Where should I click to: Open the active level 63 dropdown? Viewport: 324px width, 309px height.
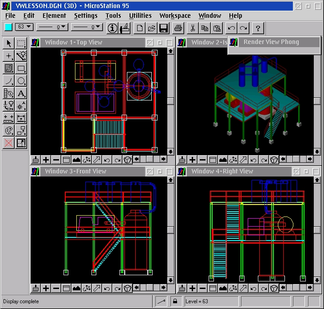[x=24, y=27]
